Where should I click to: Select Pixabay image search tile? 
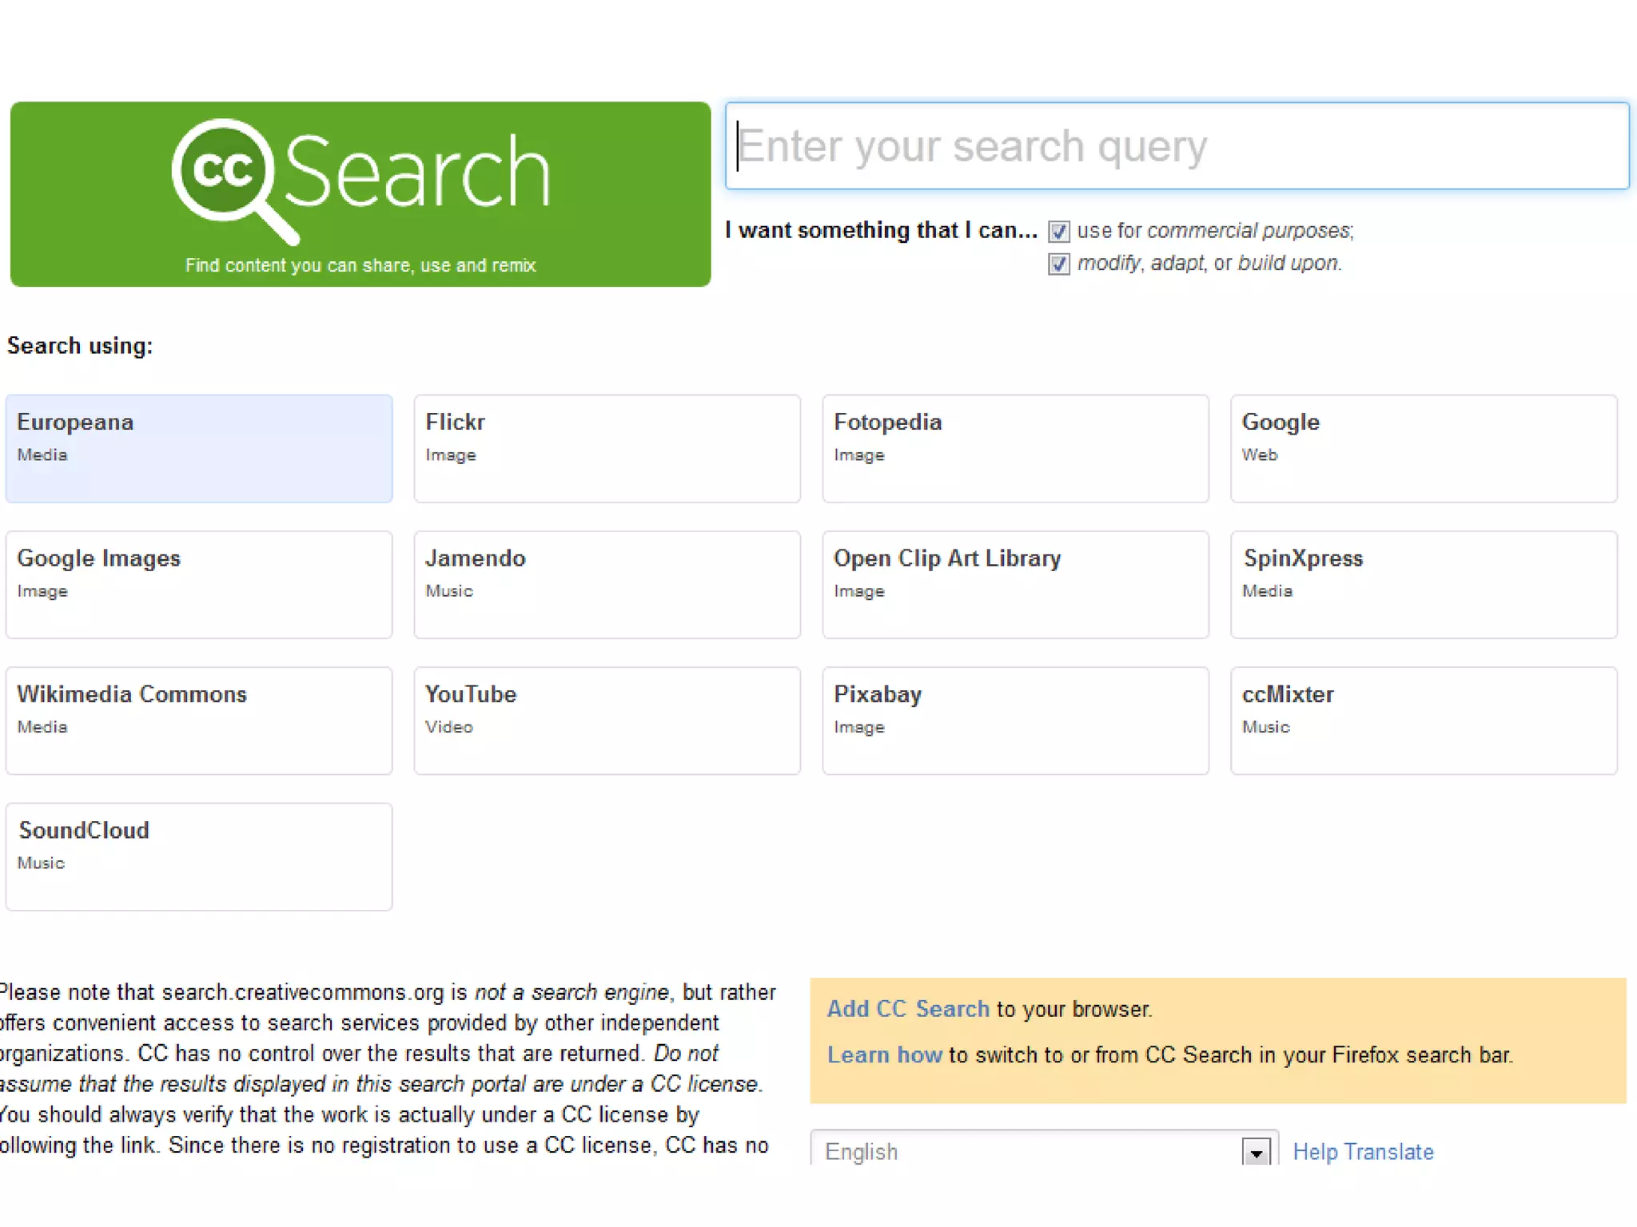tap(1015, 720)
